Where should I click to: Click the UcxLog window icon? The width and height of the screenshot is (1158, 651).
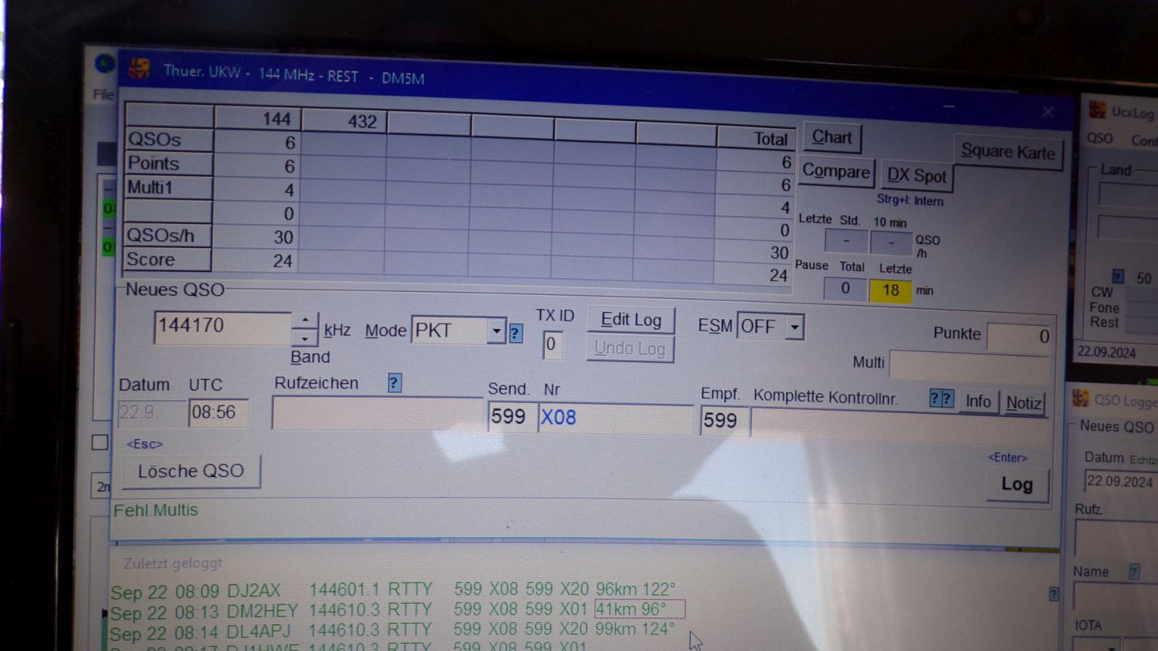1097,110
